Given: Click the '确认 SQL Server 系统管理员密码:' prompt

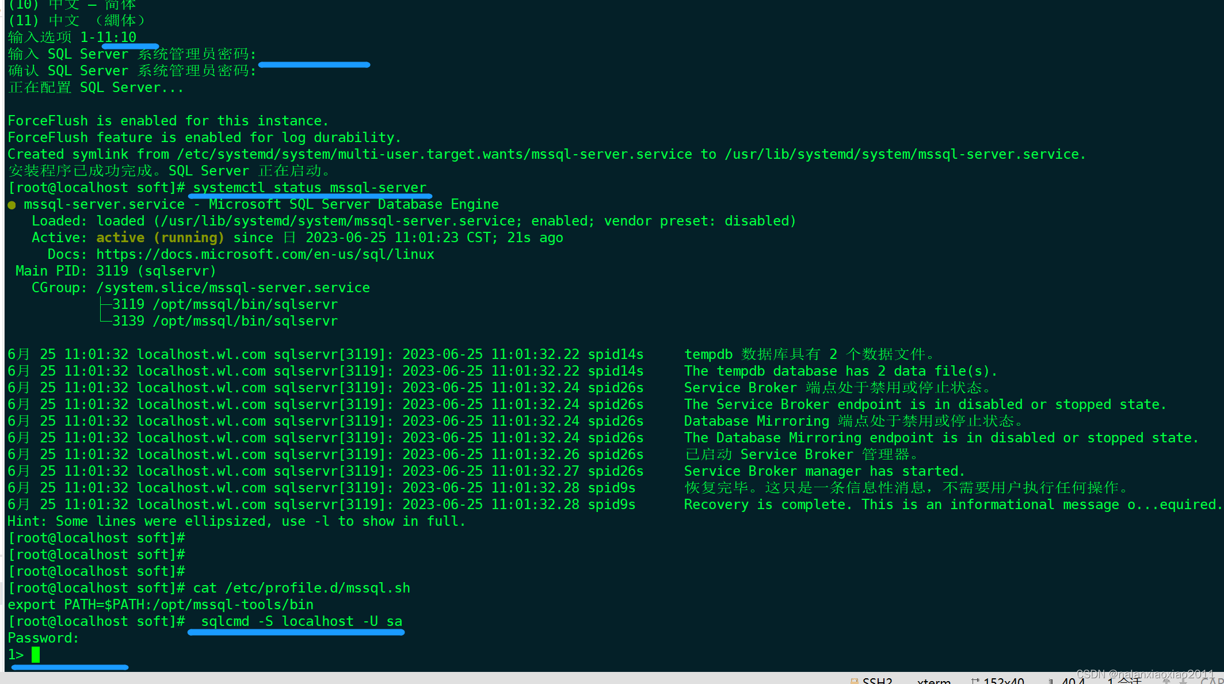Looking at the screenshot, I should pos(132,71).
